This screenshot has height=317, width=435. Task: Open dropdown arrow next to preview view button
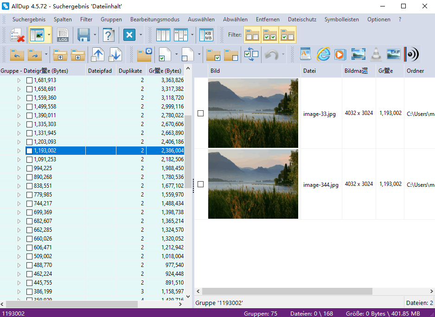pos(49,35)
